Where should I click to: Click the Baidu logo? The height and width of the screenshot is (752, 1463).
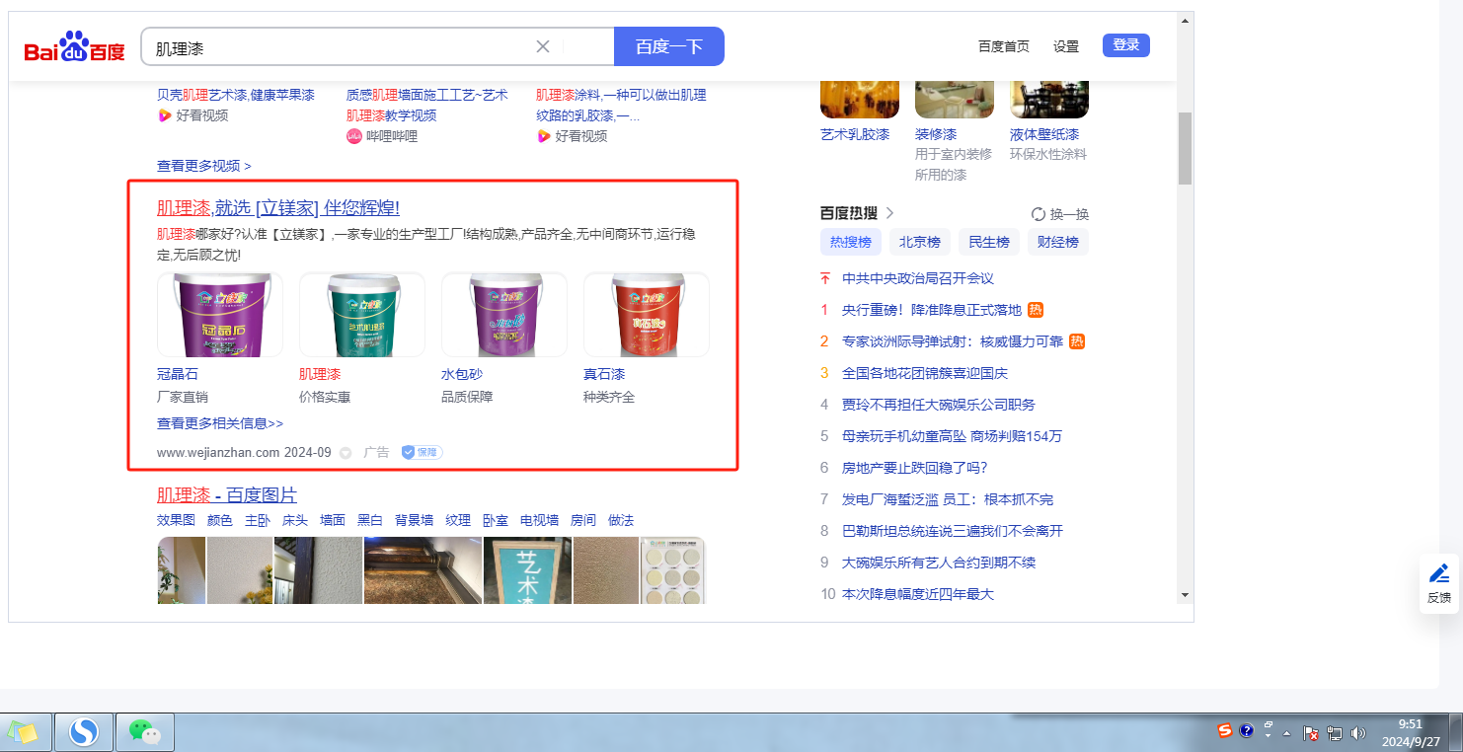point(74,46)
